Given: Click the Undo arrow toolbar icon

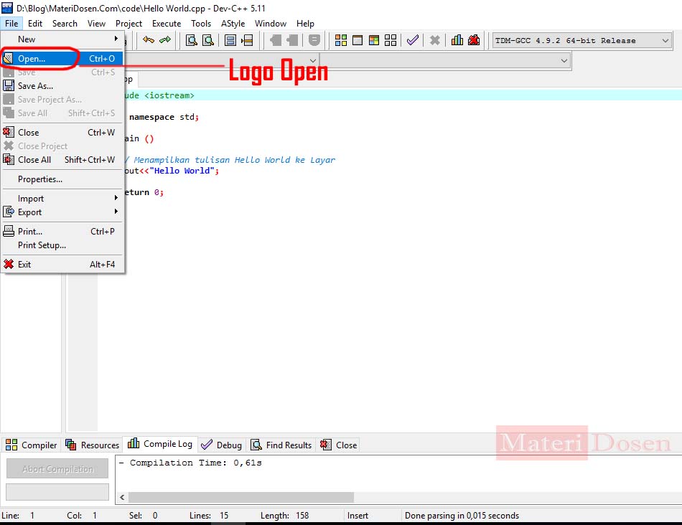Looking at the screenshot, I should 149,40.
